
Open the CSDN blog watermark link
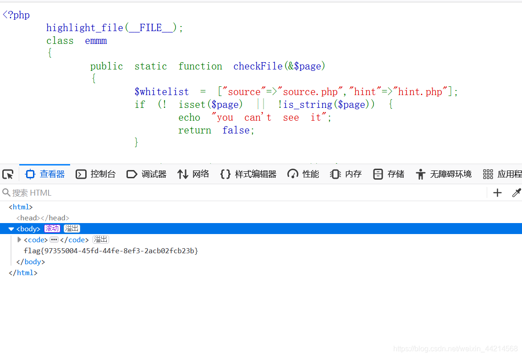pyautogui.click(x=454, y=348)
